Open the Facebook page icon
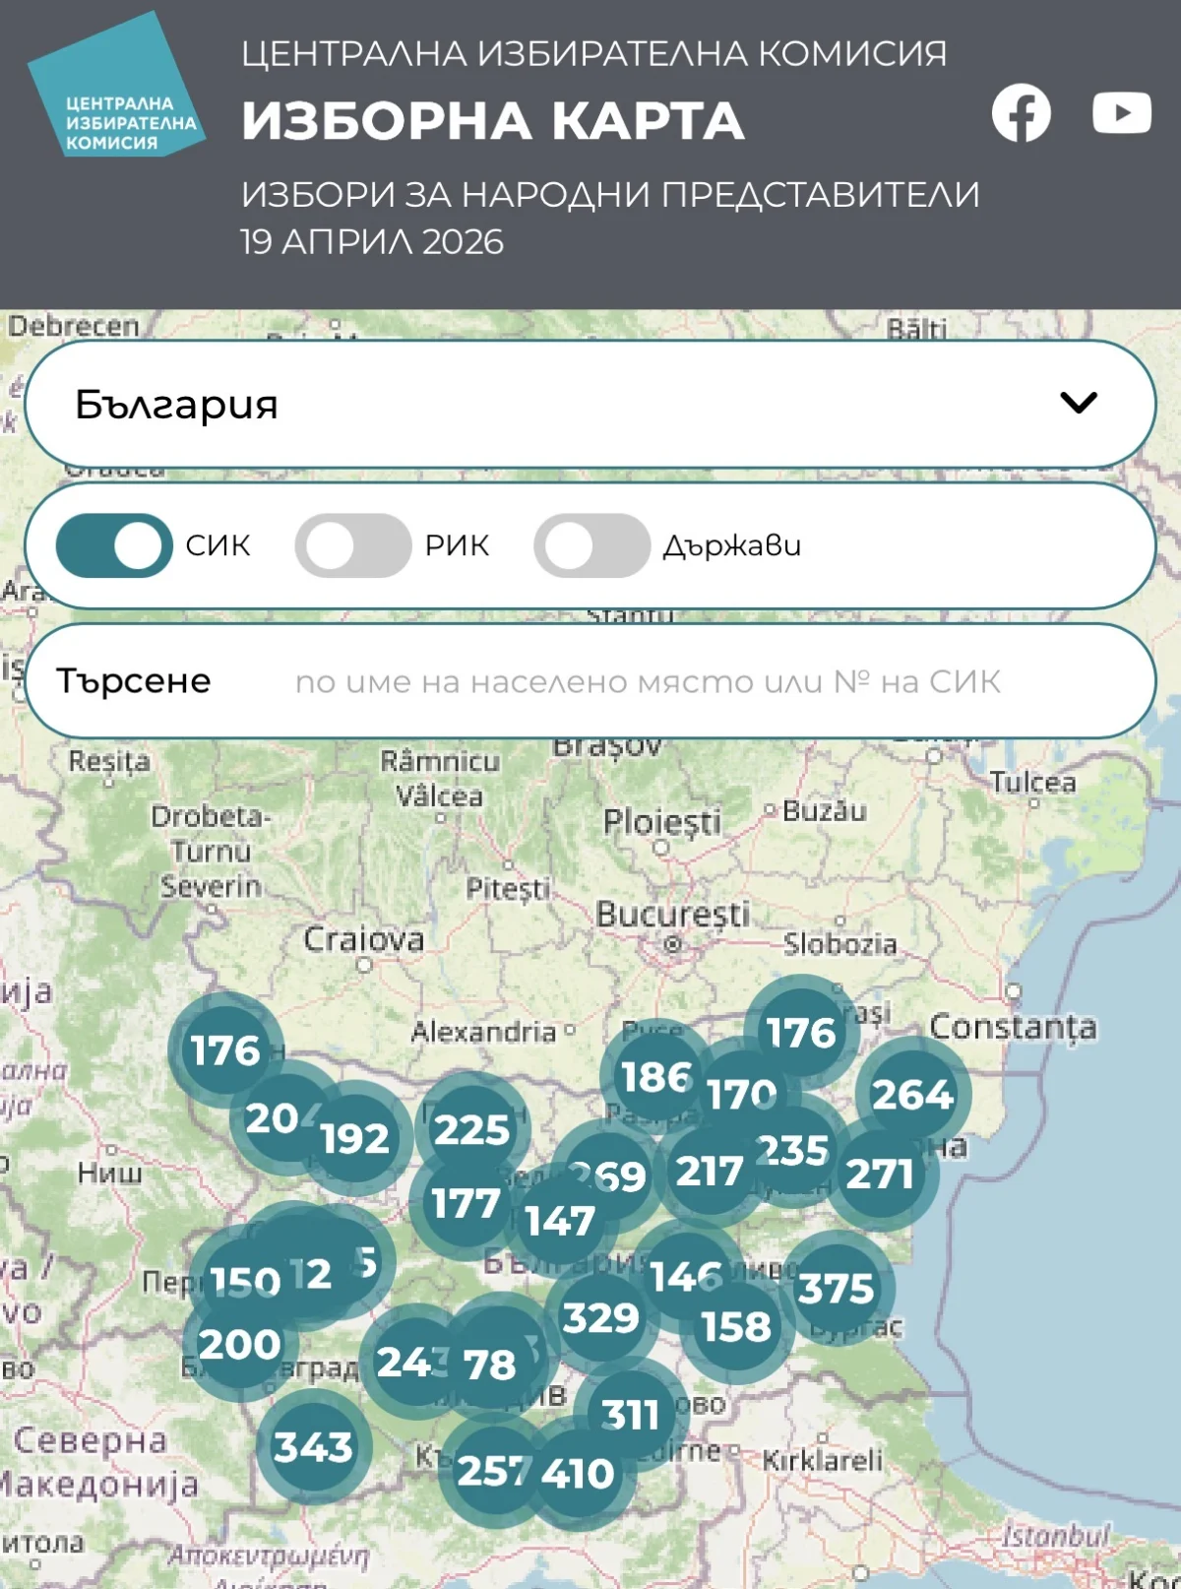The height and width of the screenshot is (1589, 1181). click(1021, 114)
